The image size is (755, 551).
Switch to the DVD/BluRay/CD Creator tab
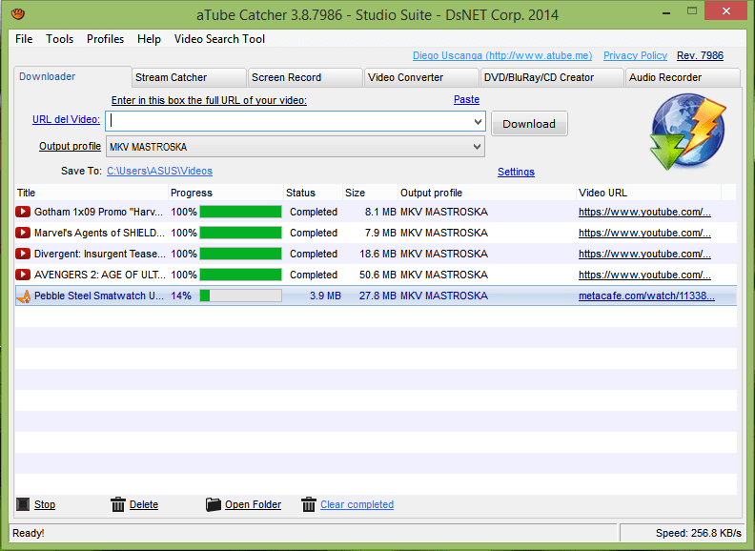tap(552, 77)
